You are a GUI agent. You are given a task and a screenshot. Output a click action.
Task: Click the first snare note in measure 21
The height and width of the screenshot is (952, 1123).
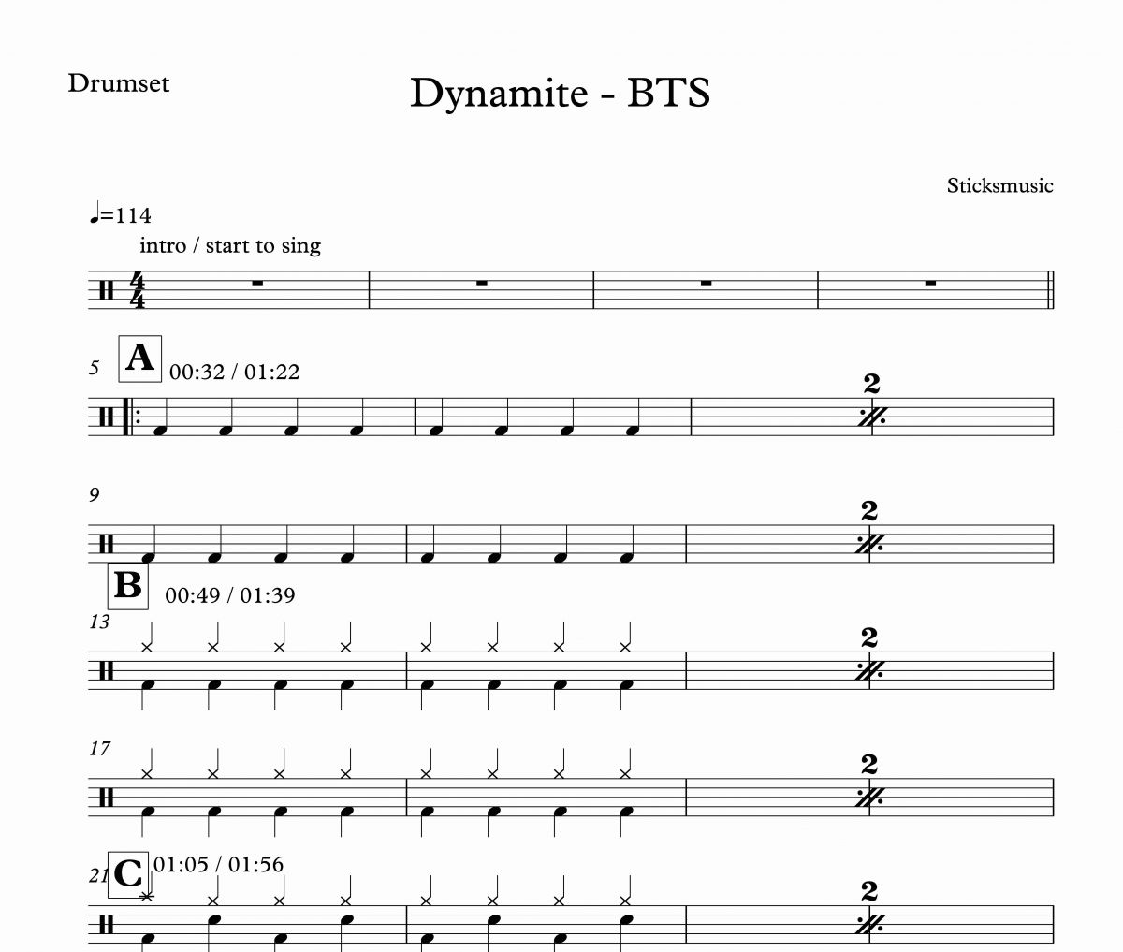coord(213,919)
